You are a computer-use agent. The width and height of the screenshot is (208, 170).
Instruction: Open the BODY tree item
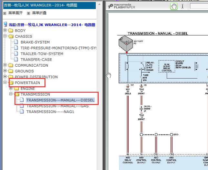click(20, 31)
